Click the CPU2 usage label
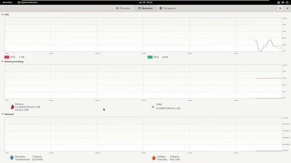The image size is (291, 163). [x=161, y=57]
